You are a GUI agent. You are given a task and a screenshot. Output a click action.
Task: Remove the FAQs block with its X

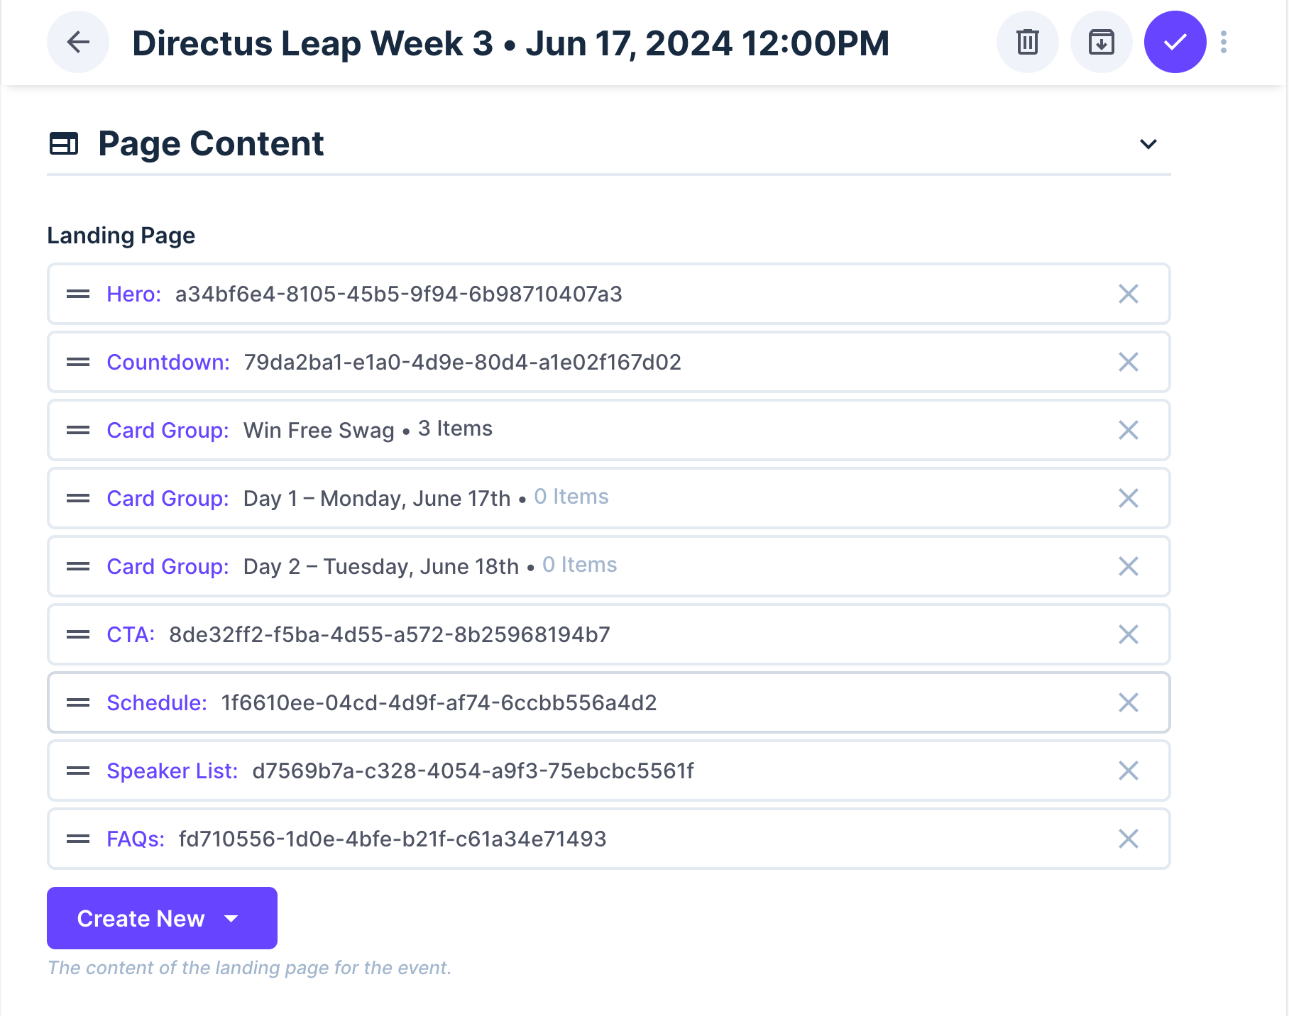pyautogui.click(x=1128, y=839)
